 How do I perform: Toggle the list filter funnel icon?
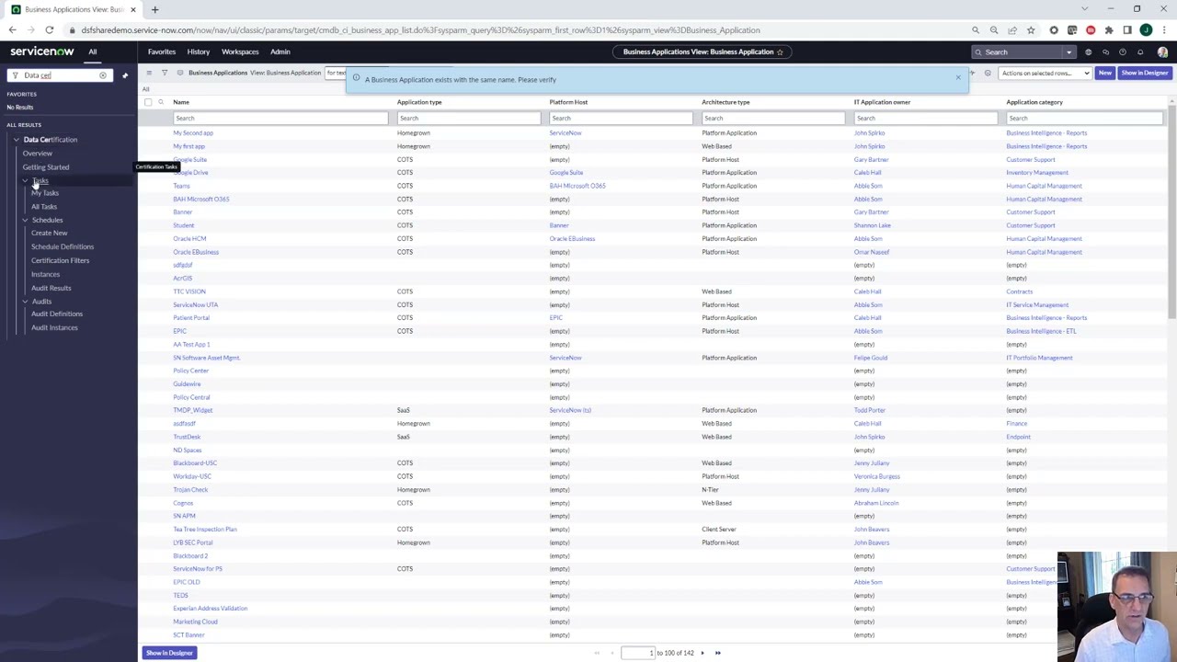pos(165,73)
